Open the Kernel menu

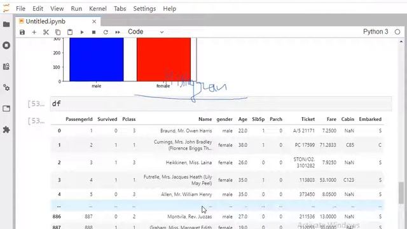click(97, 8)
